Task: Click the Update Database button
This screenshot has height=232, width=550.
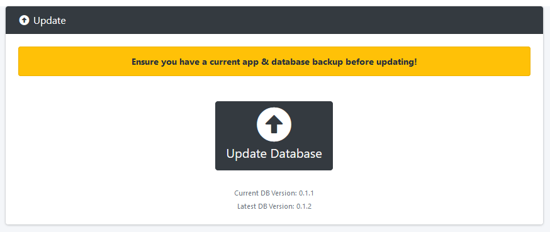Action: tap(274, 136)
